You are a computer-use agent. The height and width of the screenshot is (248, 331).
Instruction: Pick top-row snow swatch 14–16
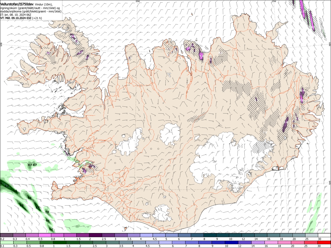(x=261, y=235)
